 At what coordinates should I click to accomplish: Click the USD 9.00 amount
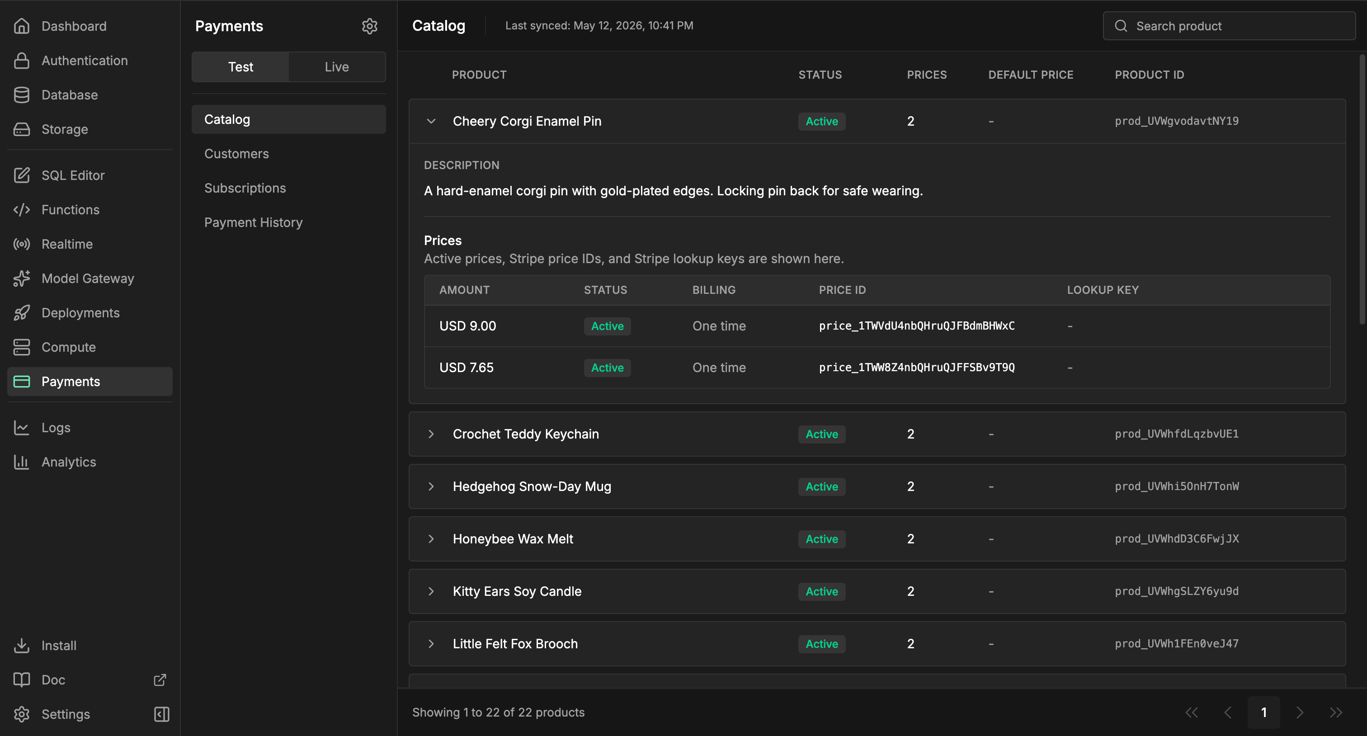[x=467, y=326]
